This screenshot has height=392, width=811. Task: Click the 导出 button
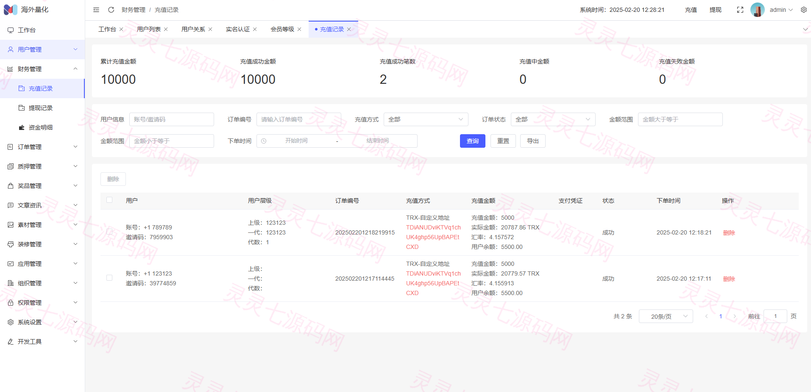532,141
